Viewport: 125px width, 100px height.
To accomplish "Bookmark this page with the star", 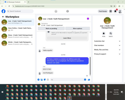I will click(x=114, y=6).
